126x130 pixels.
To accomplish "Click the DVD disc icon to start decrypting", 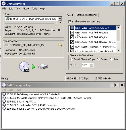I will [24, 67].
